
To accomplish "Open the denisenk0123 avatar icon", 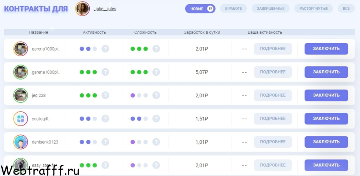I will tap(21, 142).
